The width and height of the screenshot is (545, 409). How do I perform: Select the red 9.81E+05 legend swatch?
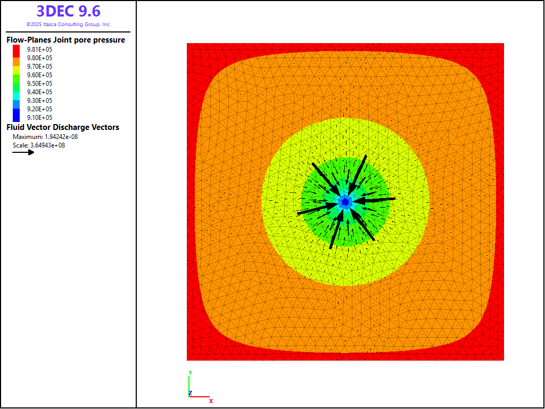pos(16,49)
